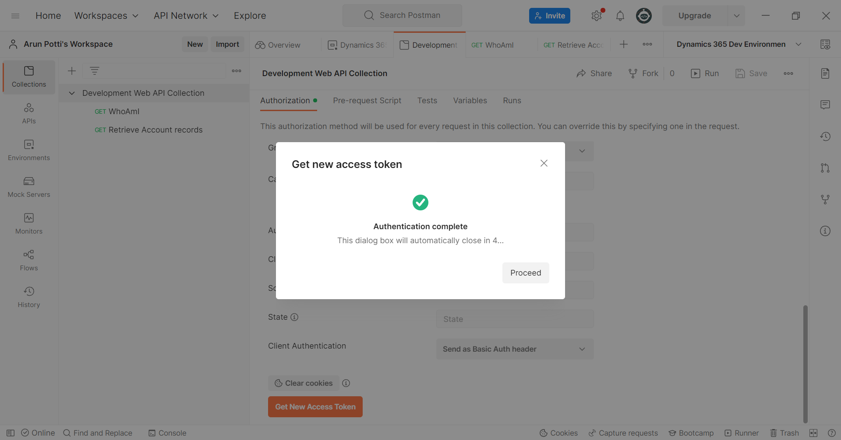Click inside the State input field
The height and width of the screenshot is (440, 841).
tap(514, 319)
